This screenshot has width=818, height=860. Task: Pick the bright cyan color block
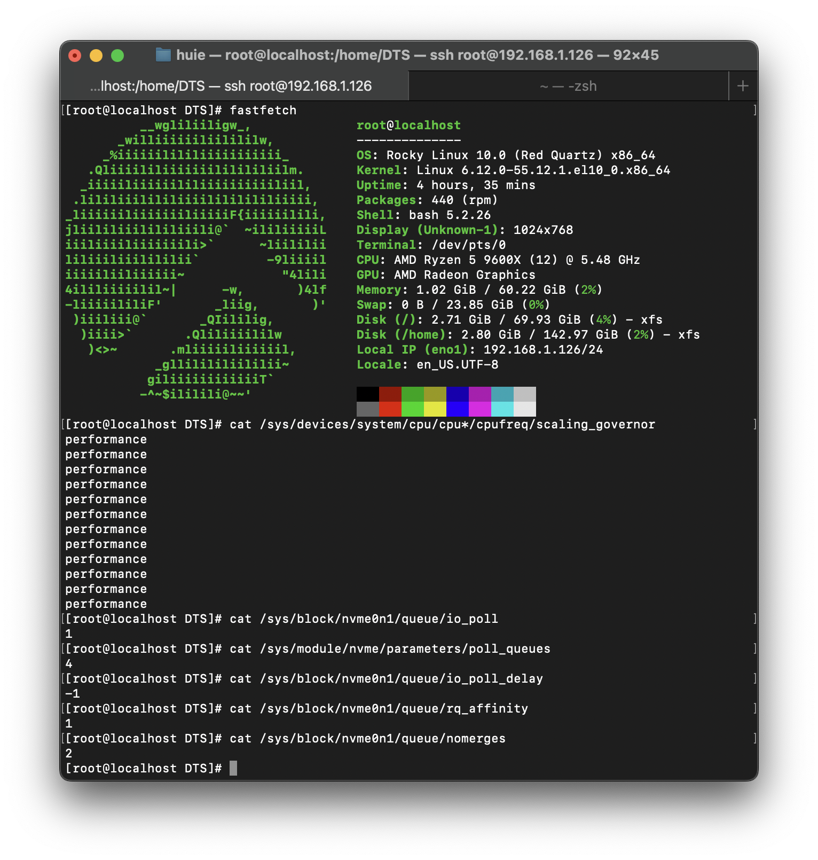click(502, 409)
